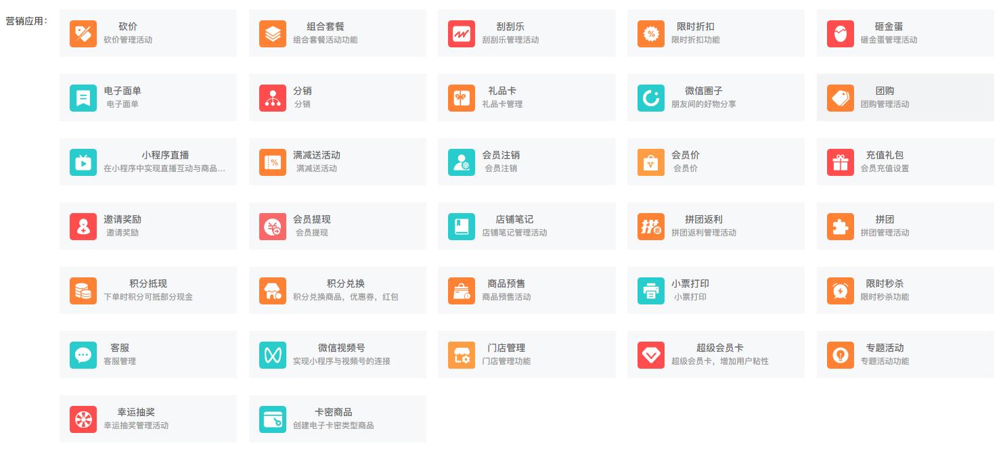Open the 砸金蛋 golden egg icon
The height and width of the screenshot is (458, 1005).
point(841,34)
